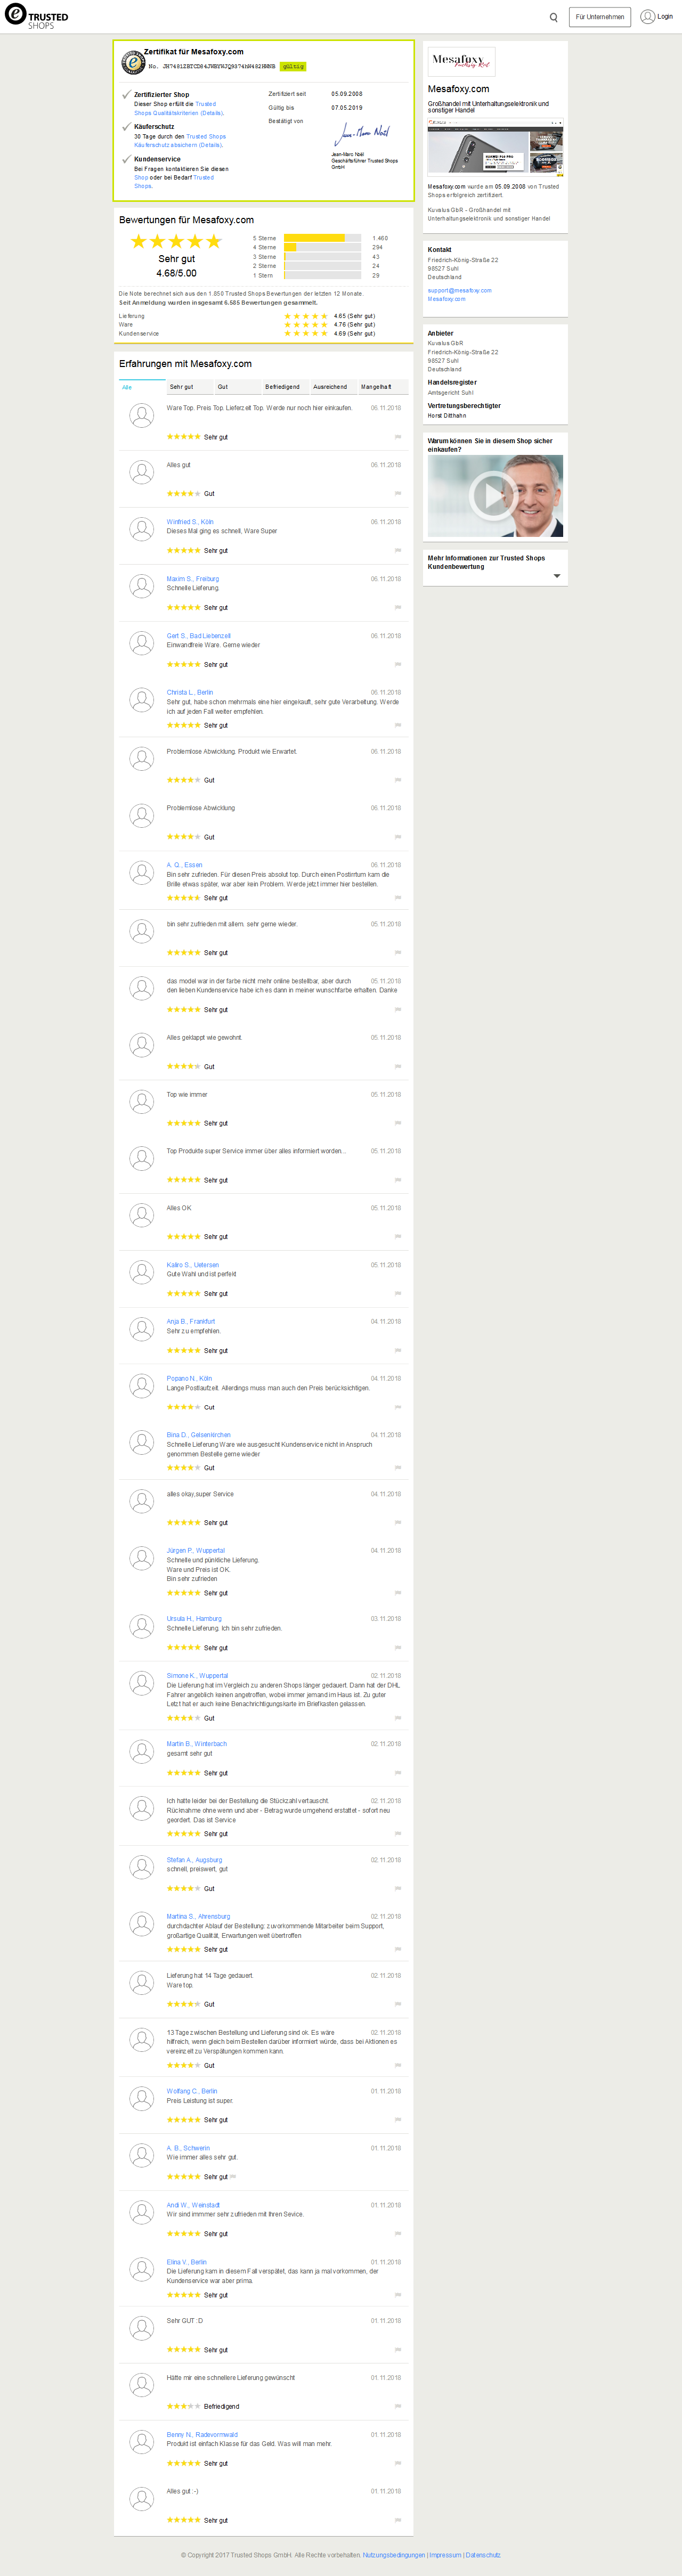Flag the 'Alles OK' review
682x2576 pixels.
(398, 1237)
